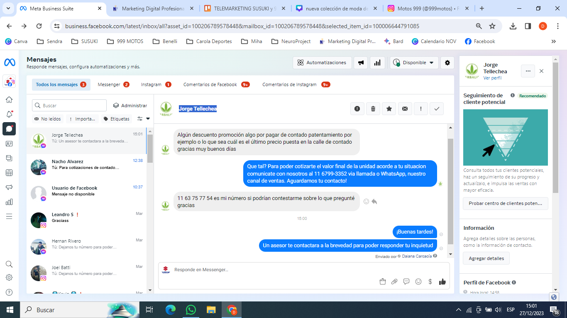Click the Agregar detalles button

(486, 258)
